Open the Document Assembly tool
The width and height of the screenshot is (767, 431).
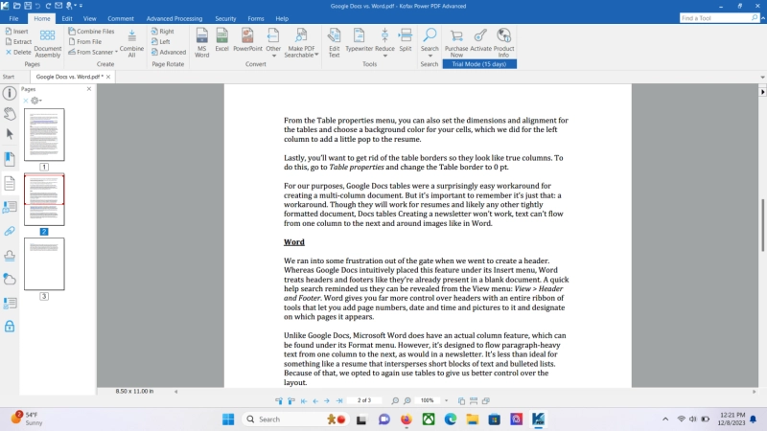coord(47,43)
